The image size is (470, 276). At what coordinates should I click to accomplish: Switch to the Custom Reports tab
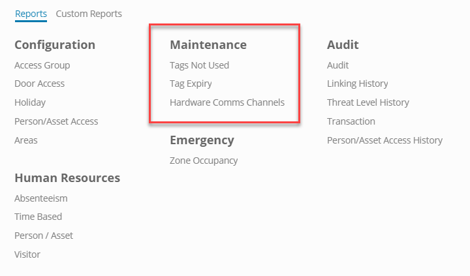point(89,13)
